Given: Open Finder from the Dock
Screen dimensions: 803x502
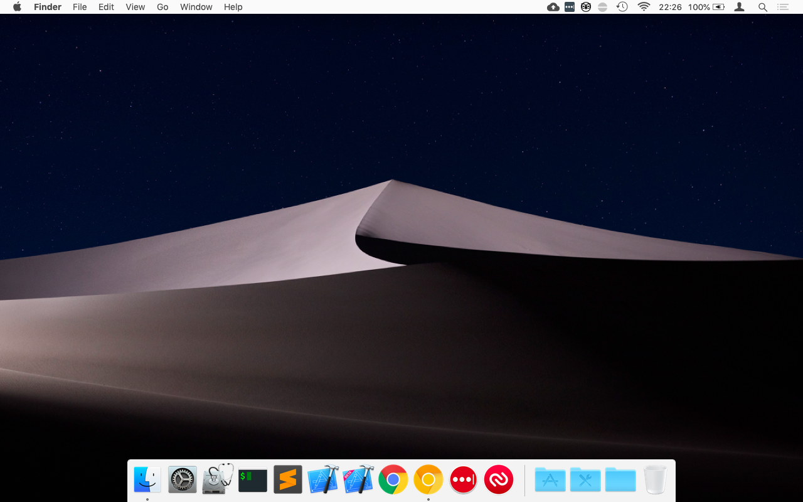Looking at the screenshot, I should point(147,480).
